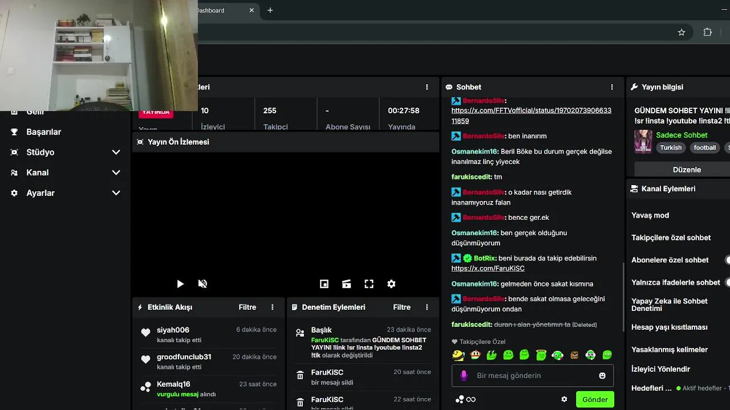Viewport: 730px width, 410px height.
Task: Expand the Kanal sidebar section
Action: tap(116, 173)
